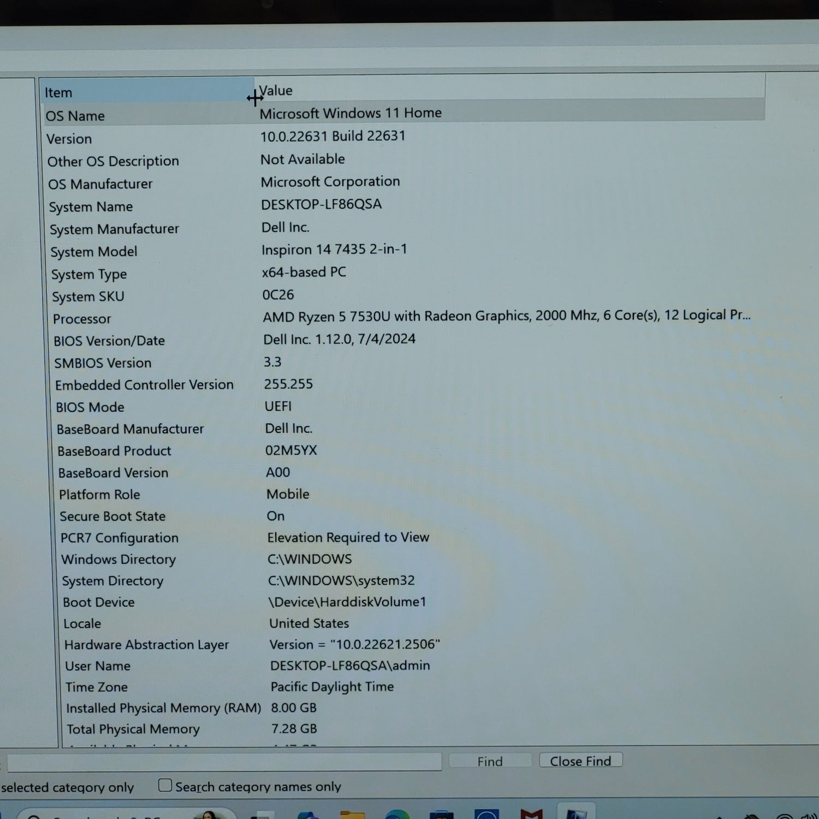The height and width of the screenshot is (819, 819).
Task: Select the BaseBoard Product row
Action: pyautogui.click(x=410, y=450)
